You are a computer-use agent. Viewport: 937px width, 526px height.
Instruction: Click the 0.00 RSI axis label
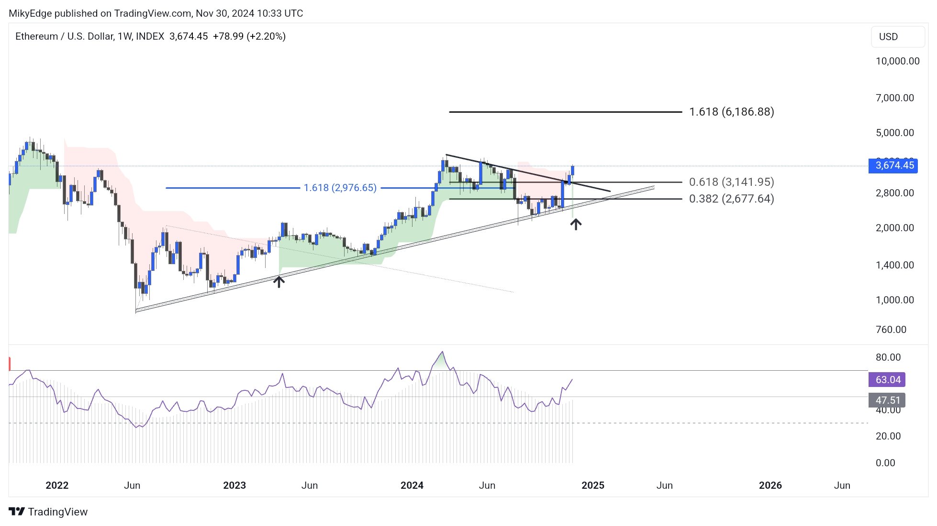885,463
